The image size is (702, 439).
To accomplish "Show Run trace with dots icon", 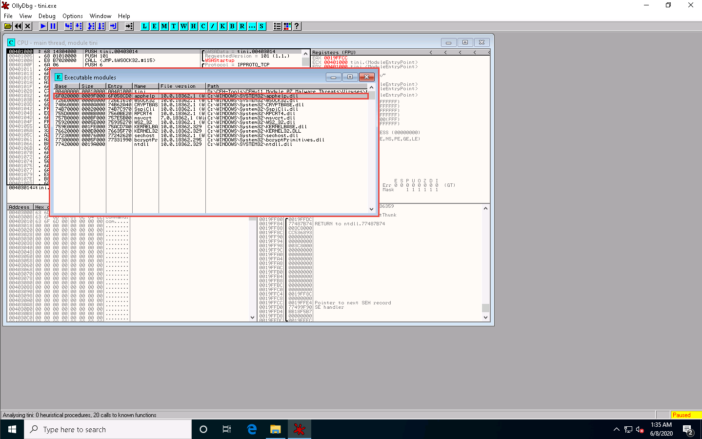I will click(252, 26).
